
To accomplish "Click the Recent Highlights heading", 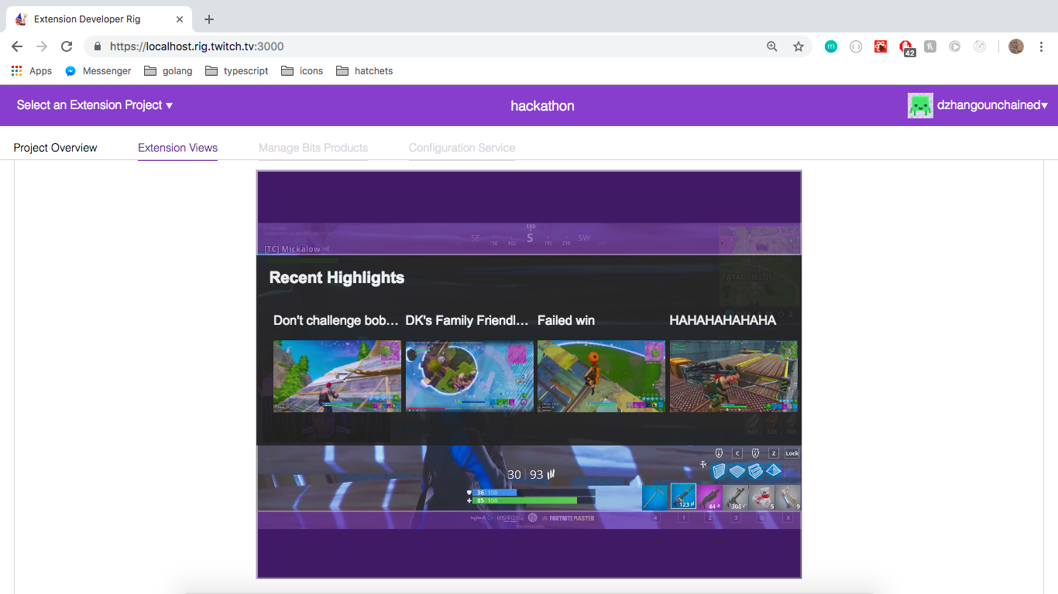I will [337, 278].
